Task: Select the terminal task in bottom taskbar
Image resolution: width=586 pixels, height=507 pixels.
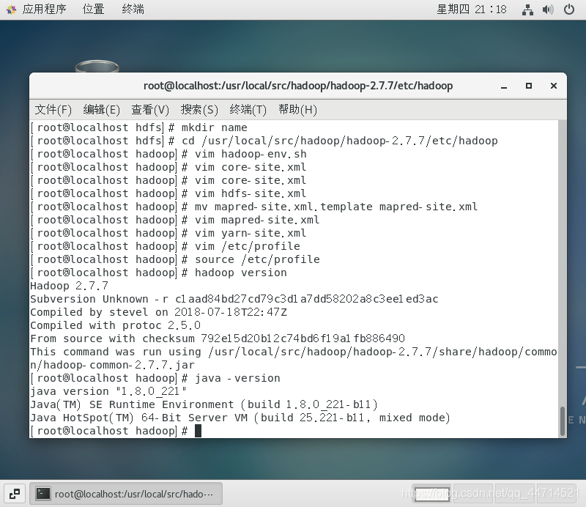Action: 126,494
